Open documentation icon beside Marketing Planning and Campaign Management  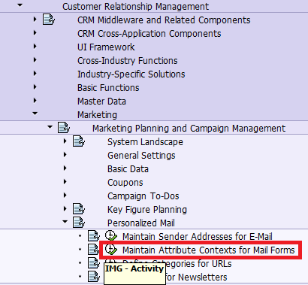(64, 128)
